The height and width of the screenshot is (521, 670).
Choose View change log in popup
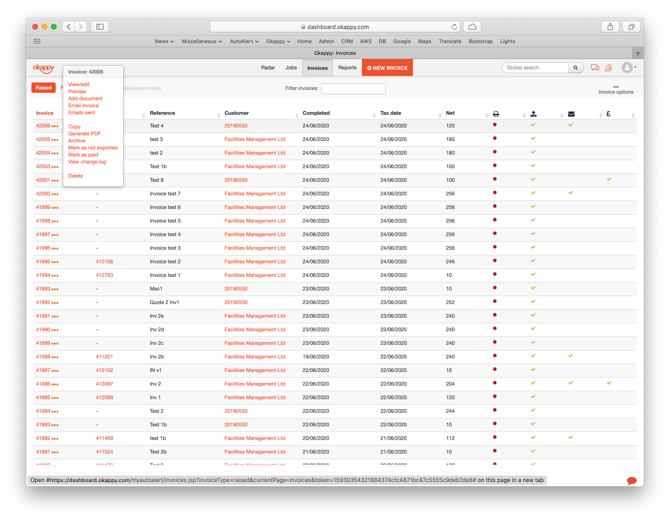coord(87,162)
